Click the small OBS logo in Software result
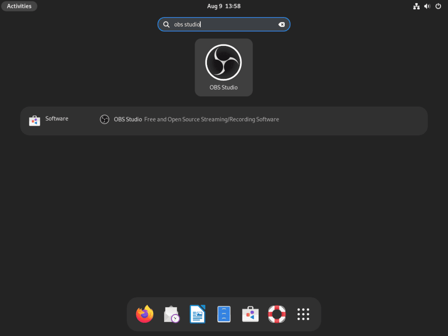The image size is (448, 336). 105,119
